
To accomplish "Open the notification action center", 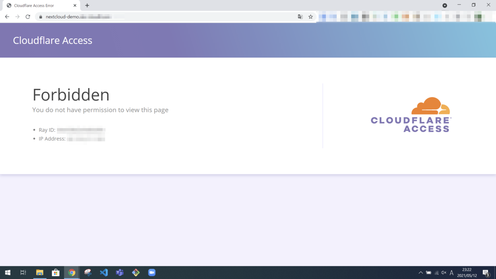I will click(x=486, y=273).
